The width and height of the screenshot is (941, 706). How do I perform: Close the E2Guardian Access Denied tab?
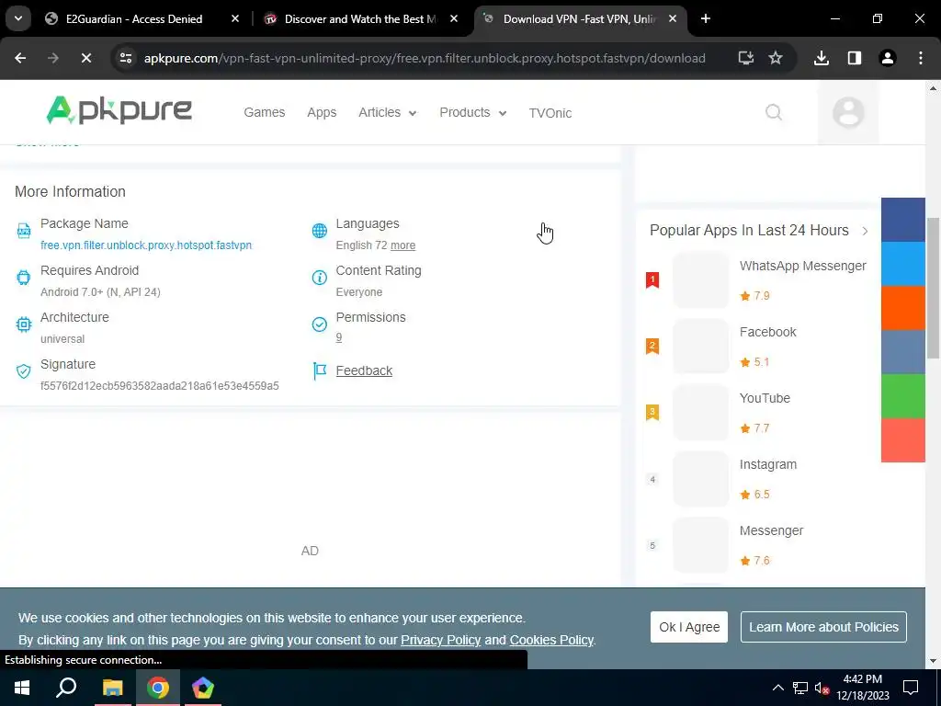pos(235,19)
